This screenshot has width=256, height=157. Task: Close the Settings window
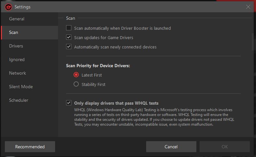[248, 7]
